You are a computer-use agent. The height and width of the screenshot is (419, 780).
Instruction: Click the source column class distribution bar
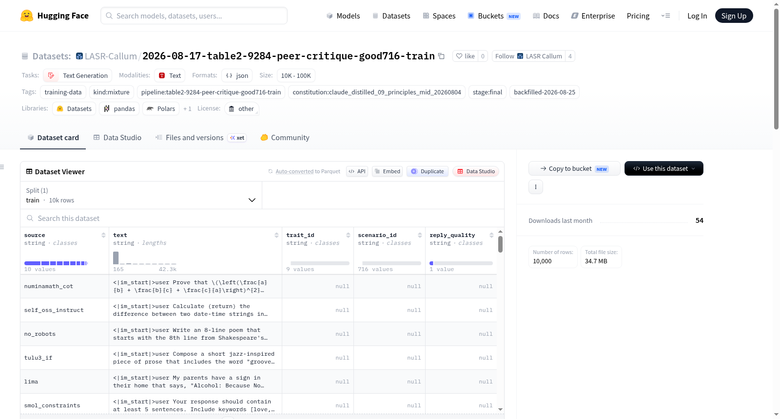pos(56,263)
